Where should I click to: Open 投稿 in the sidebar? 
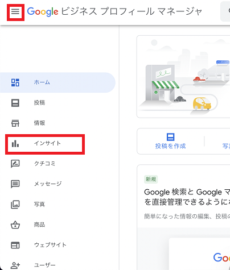tap(57, 103)
